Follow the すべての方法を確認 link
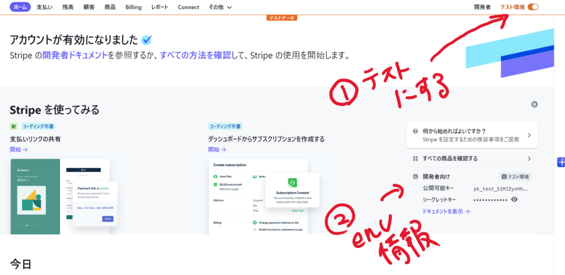The height and width of the screenshot is (275, 565). coord(196,56)
